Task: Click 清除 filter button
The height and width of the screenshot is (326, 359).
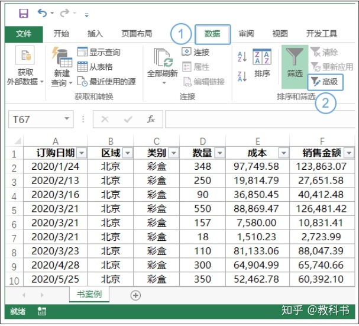Action: [324, 52]
